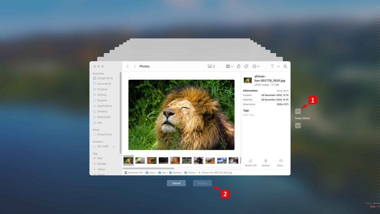This screenshot has height=214, width=380.
Task: Click the Search magnifier icon
Action: (x=285, y=66)
